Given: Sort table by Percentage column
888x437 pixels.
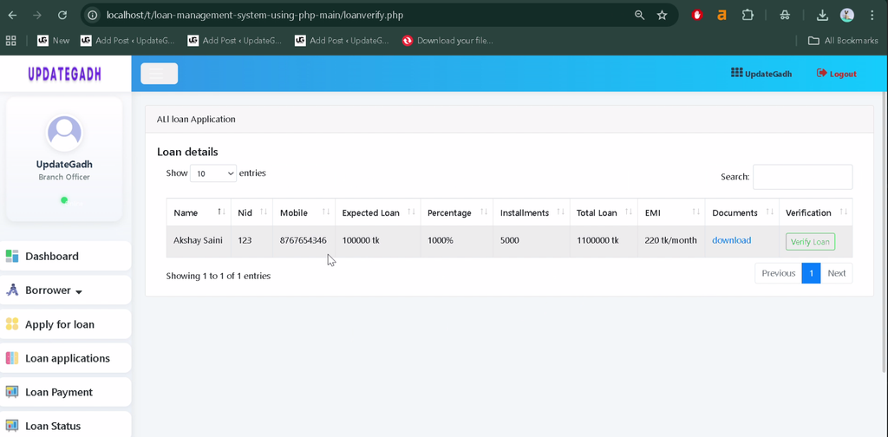Looking at the screenshot, I should click(456, 212).
